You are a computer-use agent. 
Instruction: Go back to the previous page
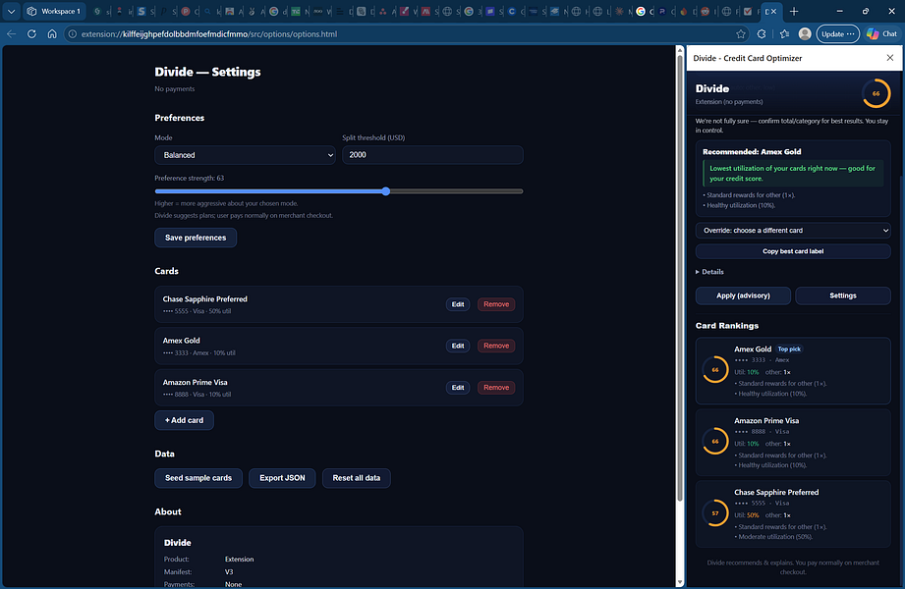[11, 34]
